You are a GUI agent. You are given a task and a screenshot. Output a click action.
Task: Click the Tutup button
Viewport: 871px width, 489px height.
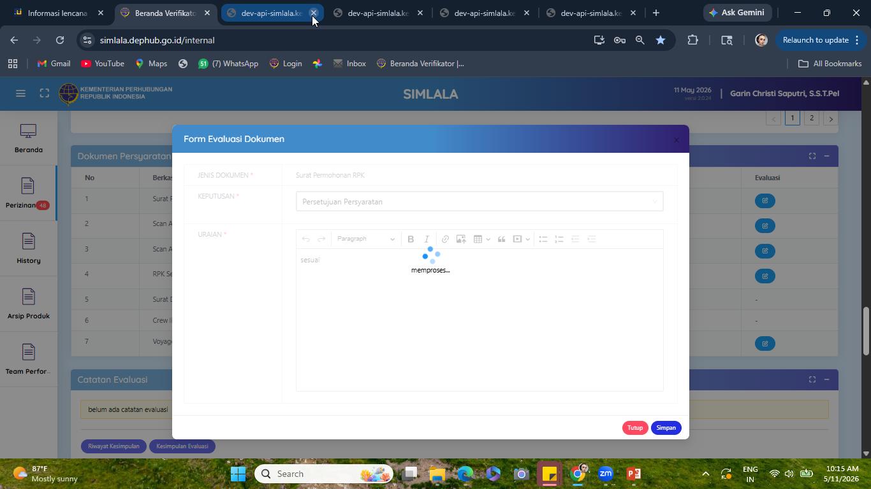tap(634, 428)
